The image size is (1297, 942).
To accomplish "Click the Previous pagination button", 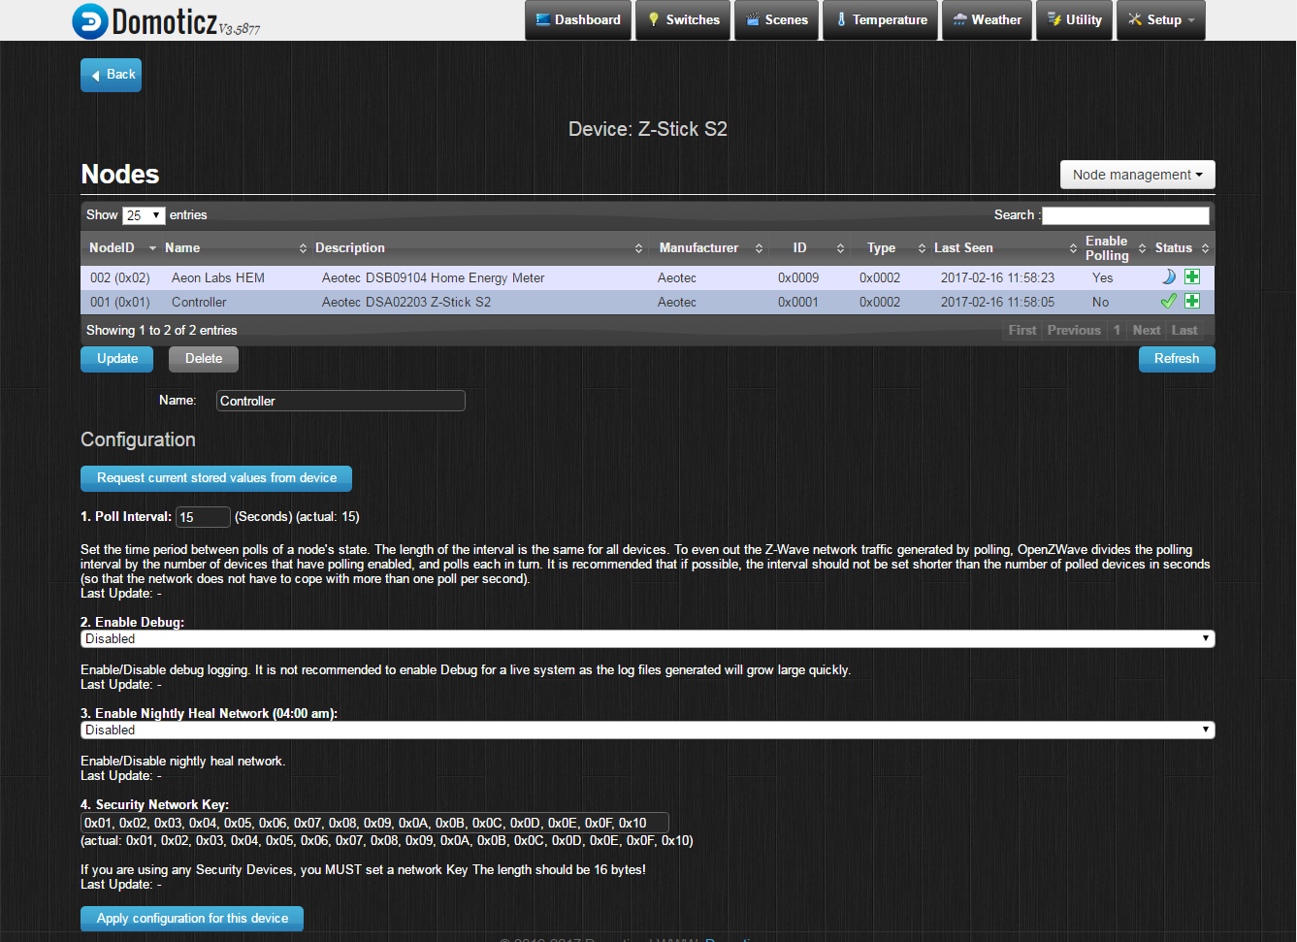I will tap(1074, 331).
